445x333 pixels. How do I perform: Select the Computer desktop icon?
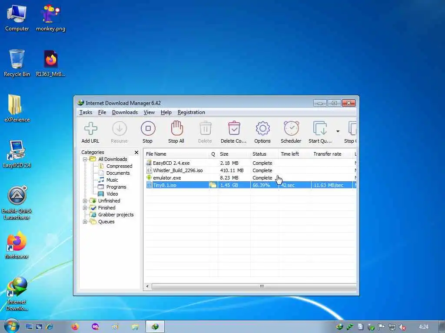pyautogui.click(x=17, y=18)
